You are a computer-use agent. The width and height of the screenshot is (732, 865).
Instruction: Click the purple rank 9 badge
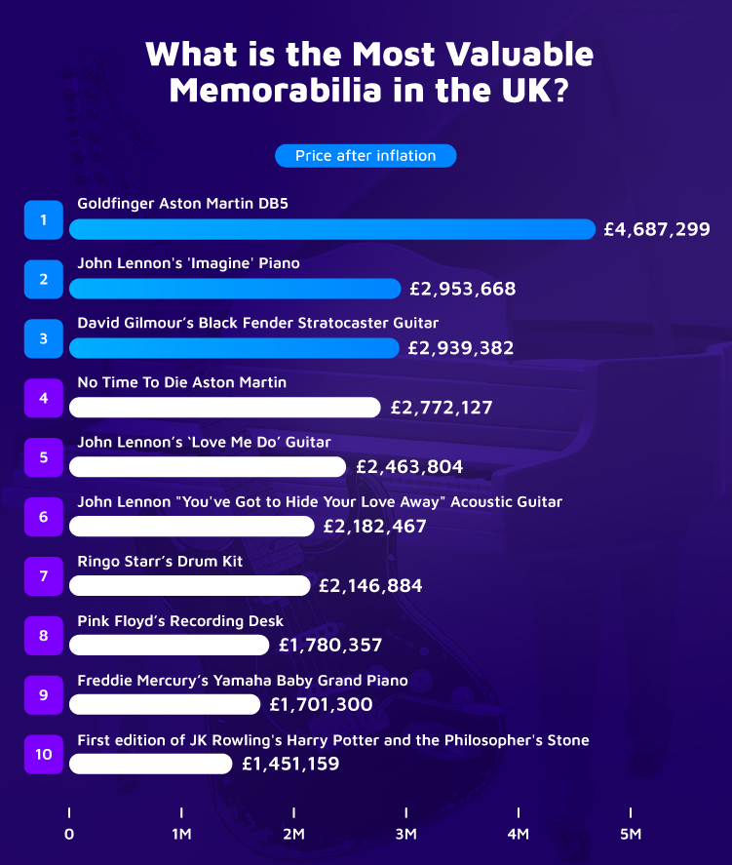(x=44, y=695)
